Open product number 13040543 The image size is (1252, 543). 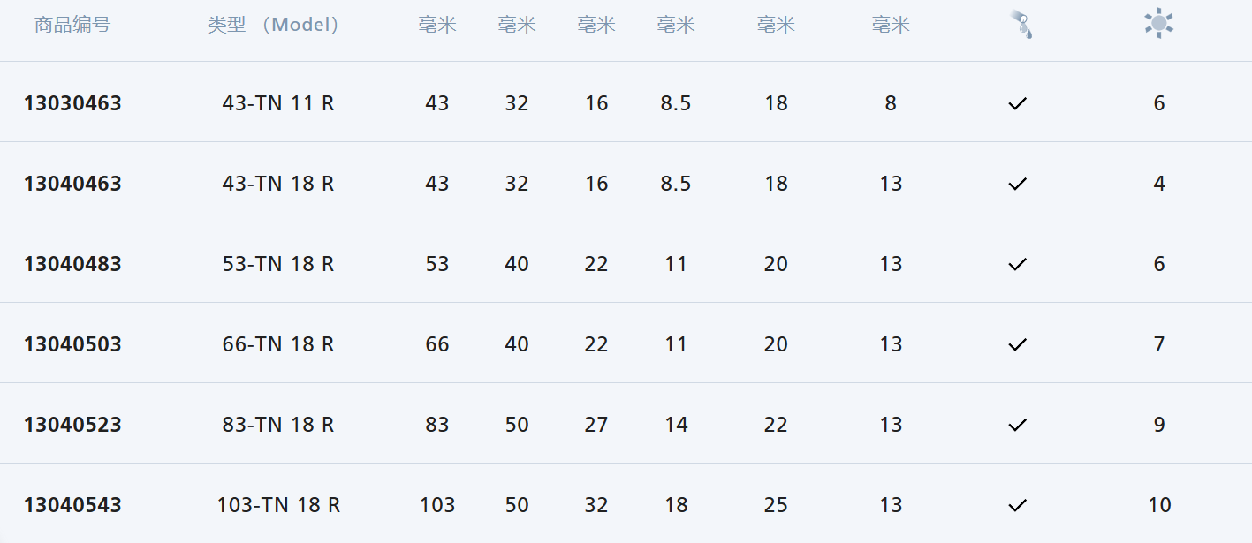72,506
